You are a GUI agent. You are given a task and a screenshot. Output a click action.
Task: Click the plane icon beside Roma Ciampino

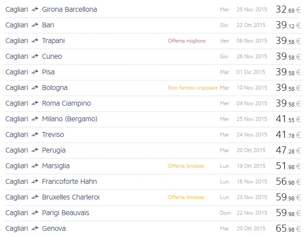pyautogui.click(x=35, y=103)
